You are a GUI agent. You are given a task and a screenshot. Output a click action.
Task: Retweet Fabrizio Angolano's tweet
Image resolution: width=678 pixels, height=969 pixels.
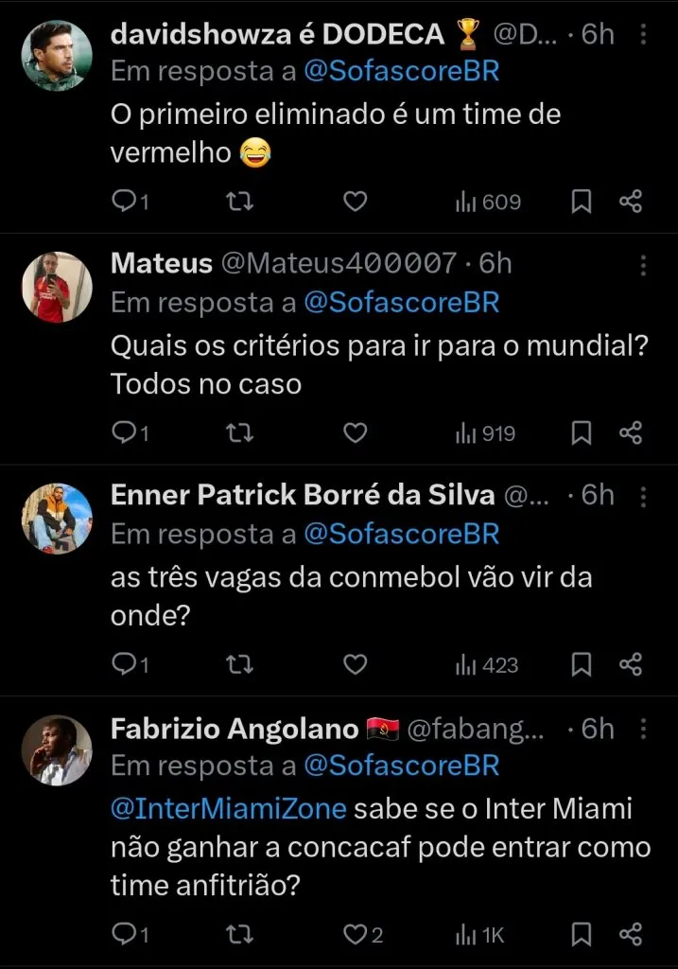tap(240, 935)
